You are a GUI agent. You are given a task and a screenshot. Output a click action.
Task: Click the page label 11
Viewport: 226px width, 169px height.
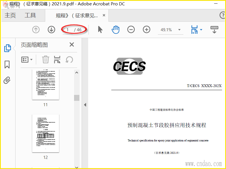(x=45, y=105)
